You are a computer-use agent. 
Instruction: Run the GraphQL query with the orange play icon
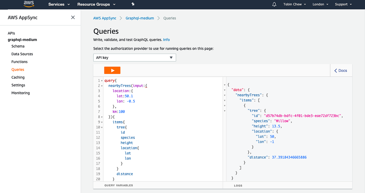click(112, 70)
